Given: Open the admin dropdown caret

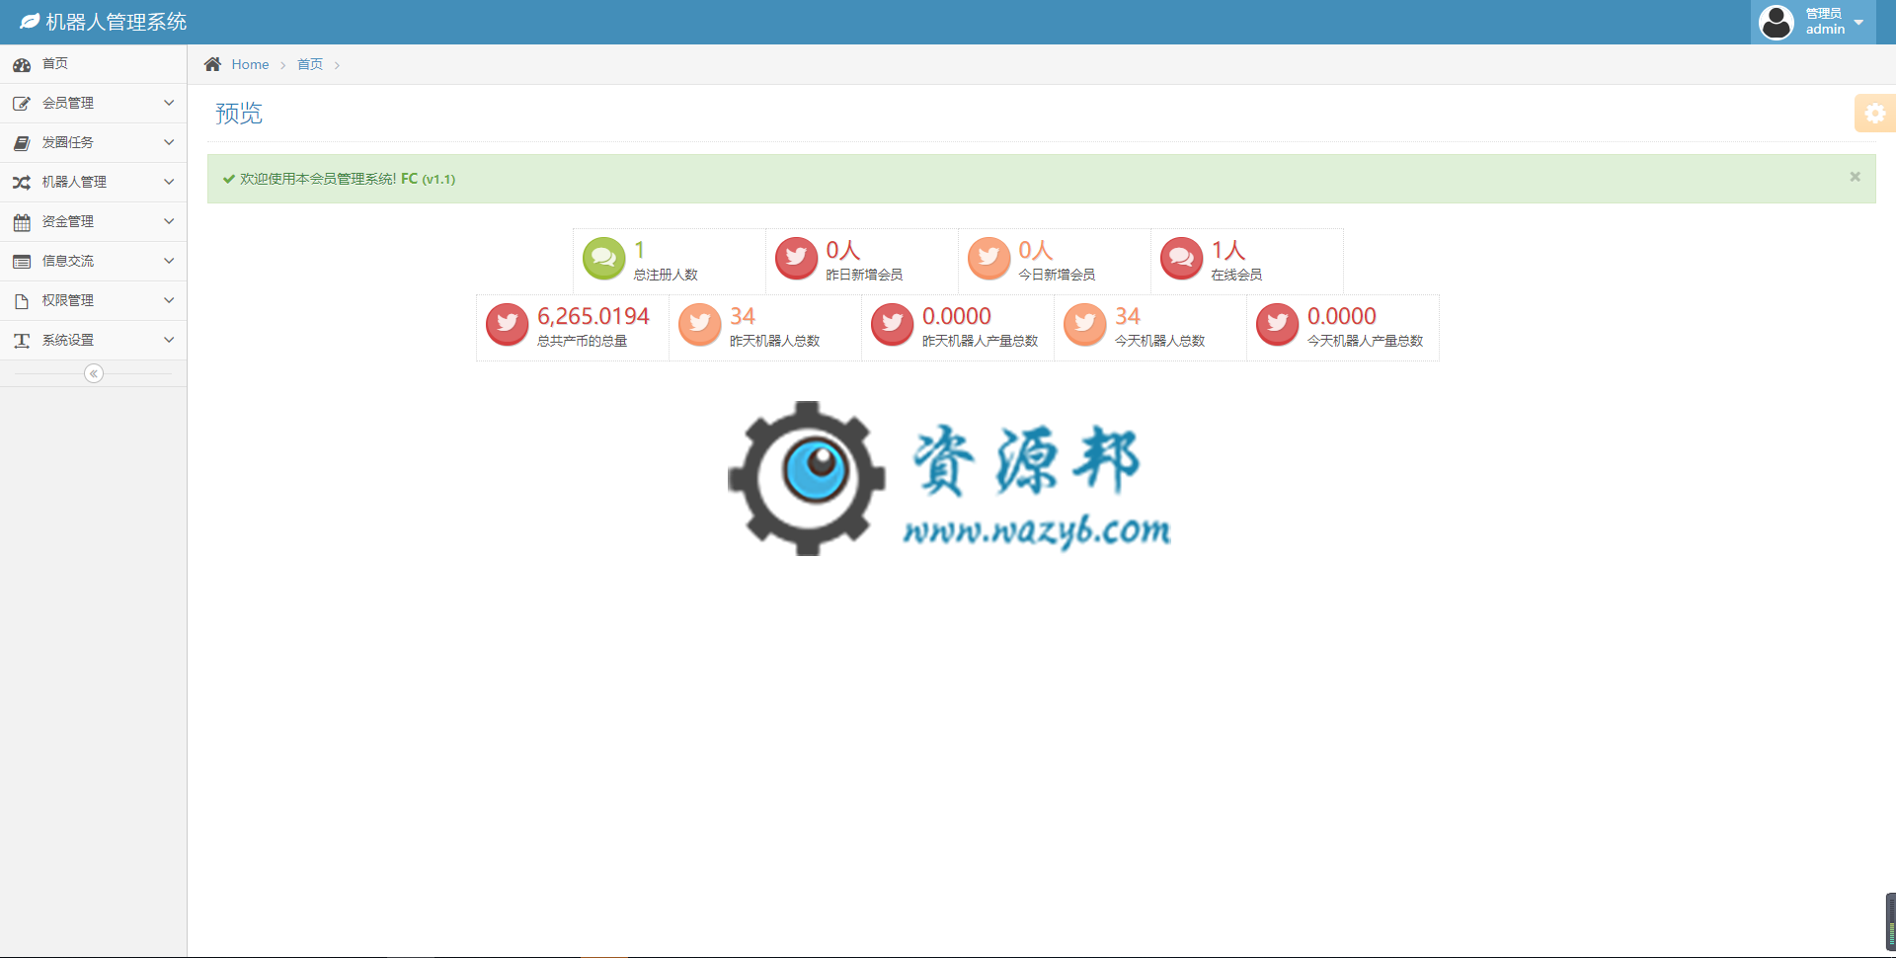Looking at the screenshot, I should click(1858, 23).
